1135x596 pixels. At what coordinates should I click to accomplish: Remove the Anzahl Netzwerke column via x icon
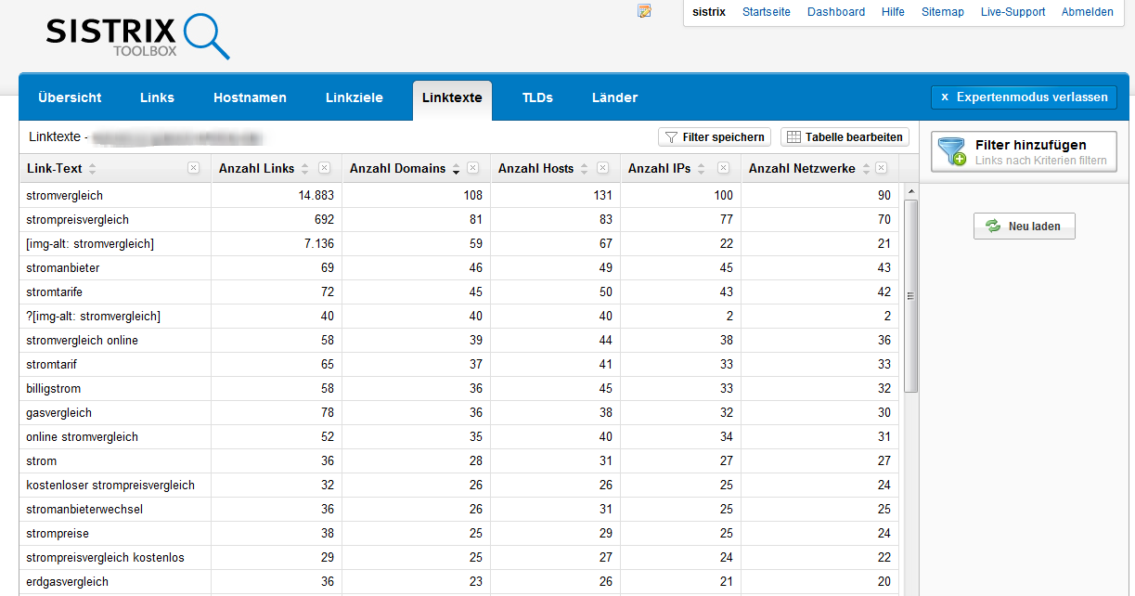tap(881, 168)
